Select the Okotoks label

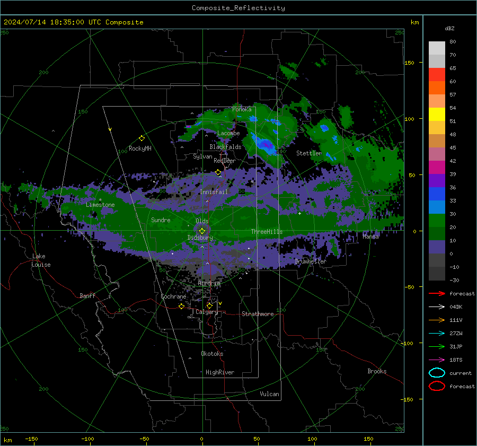[212, 354]
